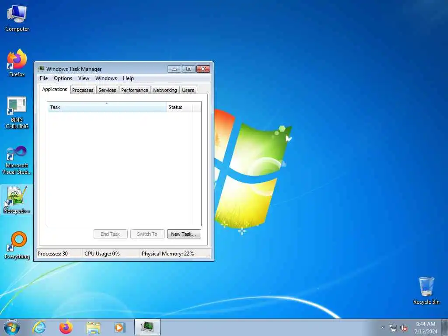The width and height of the screenshot is (448, 336).
Task: Click the Physical Memory: 22% status text
Action: pos(168,254)
